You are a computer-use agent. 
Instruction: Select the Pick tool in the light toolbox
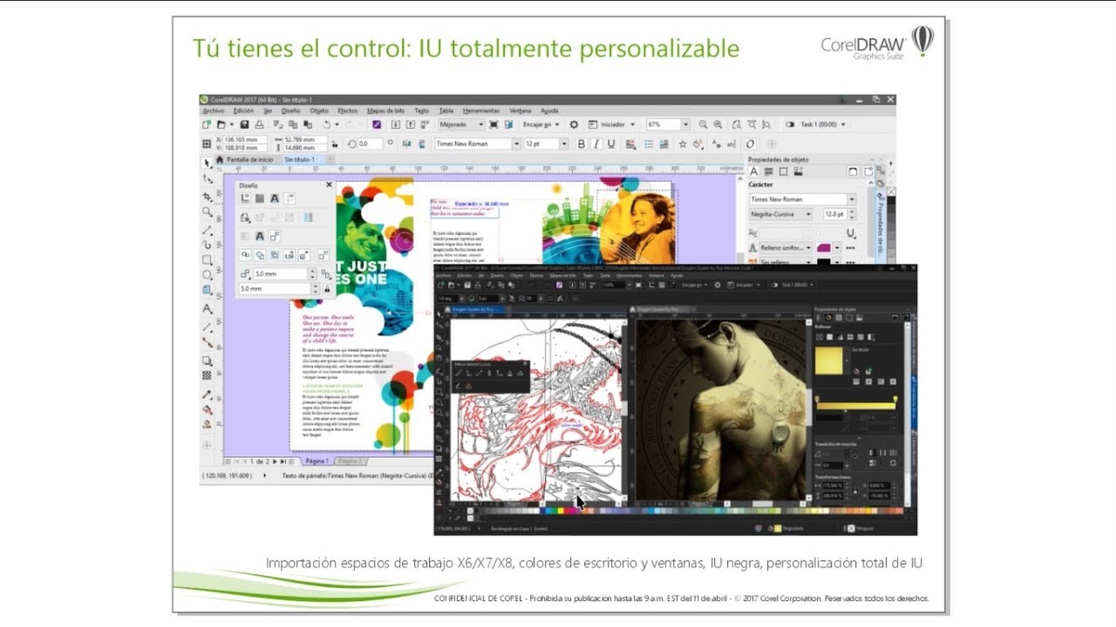208,163
